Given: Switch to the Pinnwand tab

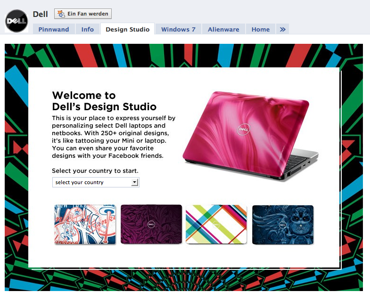Looking at the screenshot, I should 54,29.
